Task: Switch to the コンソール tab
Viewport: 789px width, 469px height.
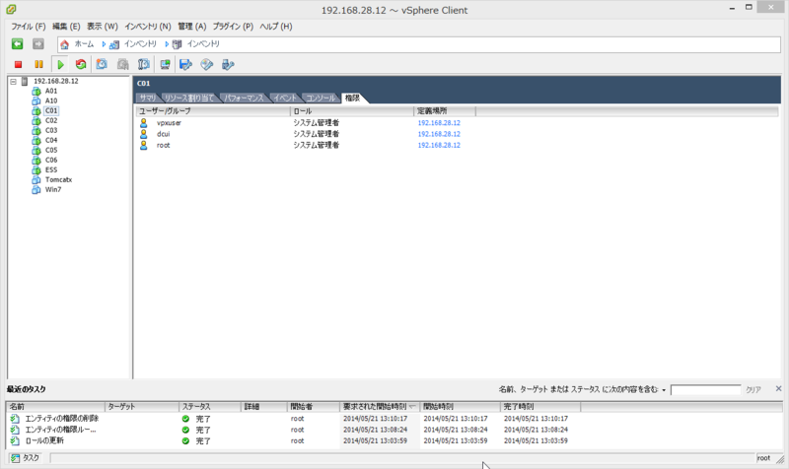Action: [321, 98]
